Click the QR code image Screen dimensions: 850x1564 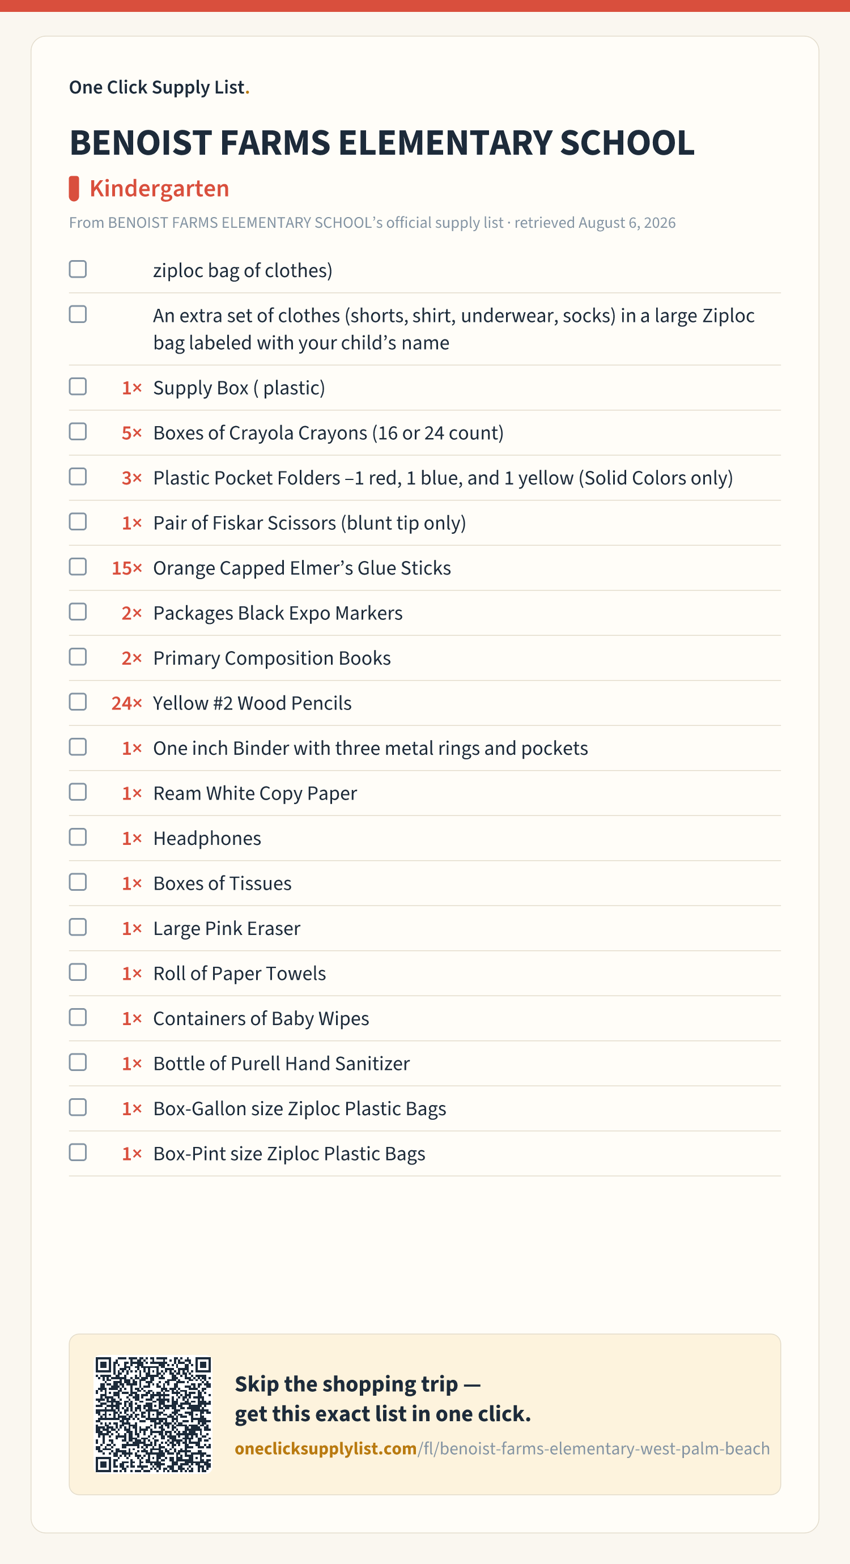(x=153, y=1414)
